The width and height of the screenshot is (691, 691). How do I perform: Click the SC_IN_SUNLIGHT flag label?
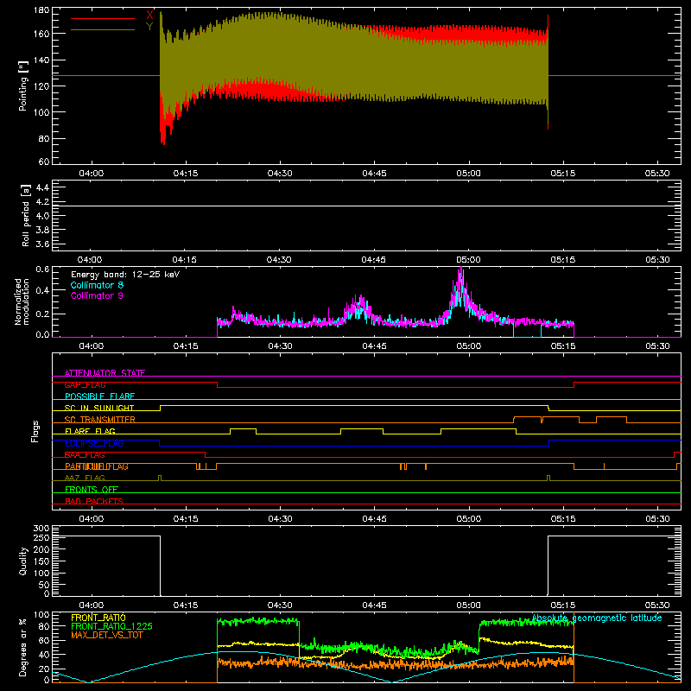pos(99,408)
